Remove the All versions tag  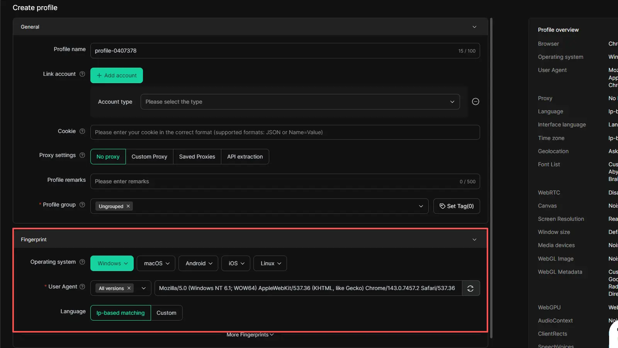(129, 288)
